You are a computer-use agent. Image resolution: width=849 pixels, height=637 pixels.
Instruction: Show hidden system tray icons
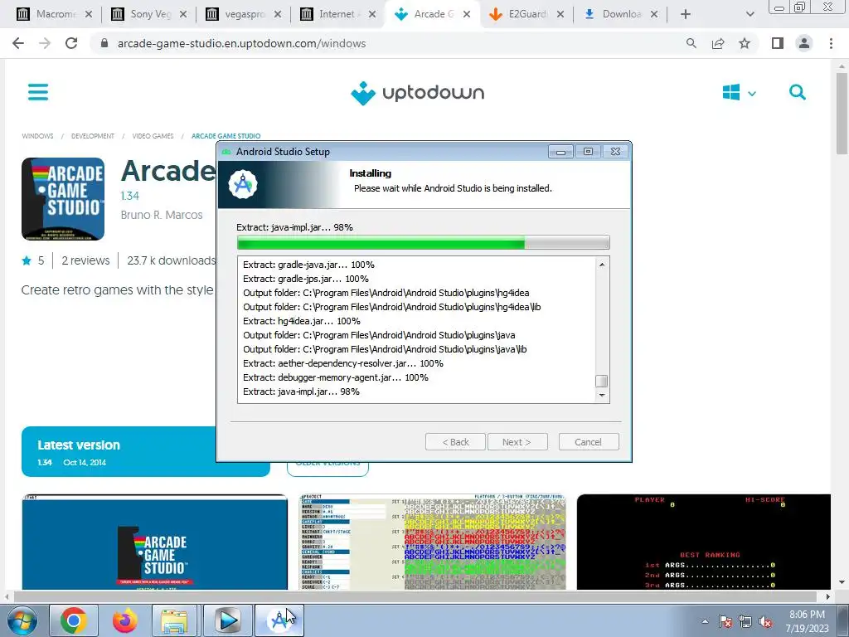tap(705, 621)
